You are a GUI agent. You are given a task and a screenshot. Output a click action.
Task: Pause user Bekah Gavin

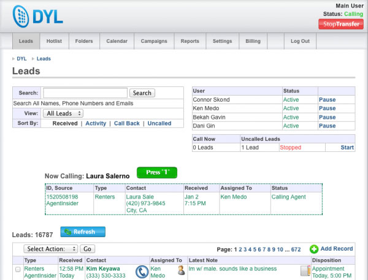pyautogui.click(x=327, y=117)
